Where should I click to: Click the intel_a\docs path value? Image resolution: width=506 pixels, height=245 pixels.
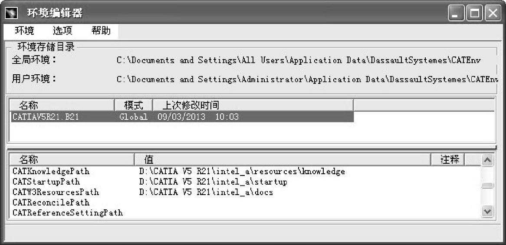(206, 192)
